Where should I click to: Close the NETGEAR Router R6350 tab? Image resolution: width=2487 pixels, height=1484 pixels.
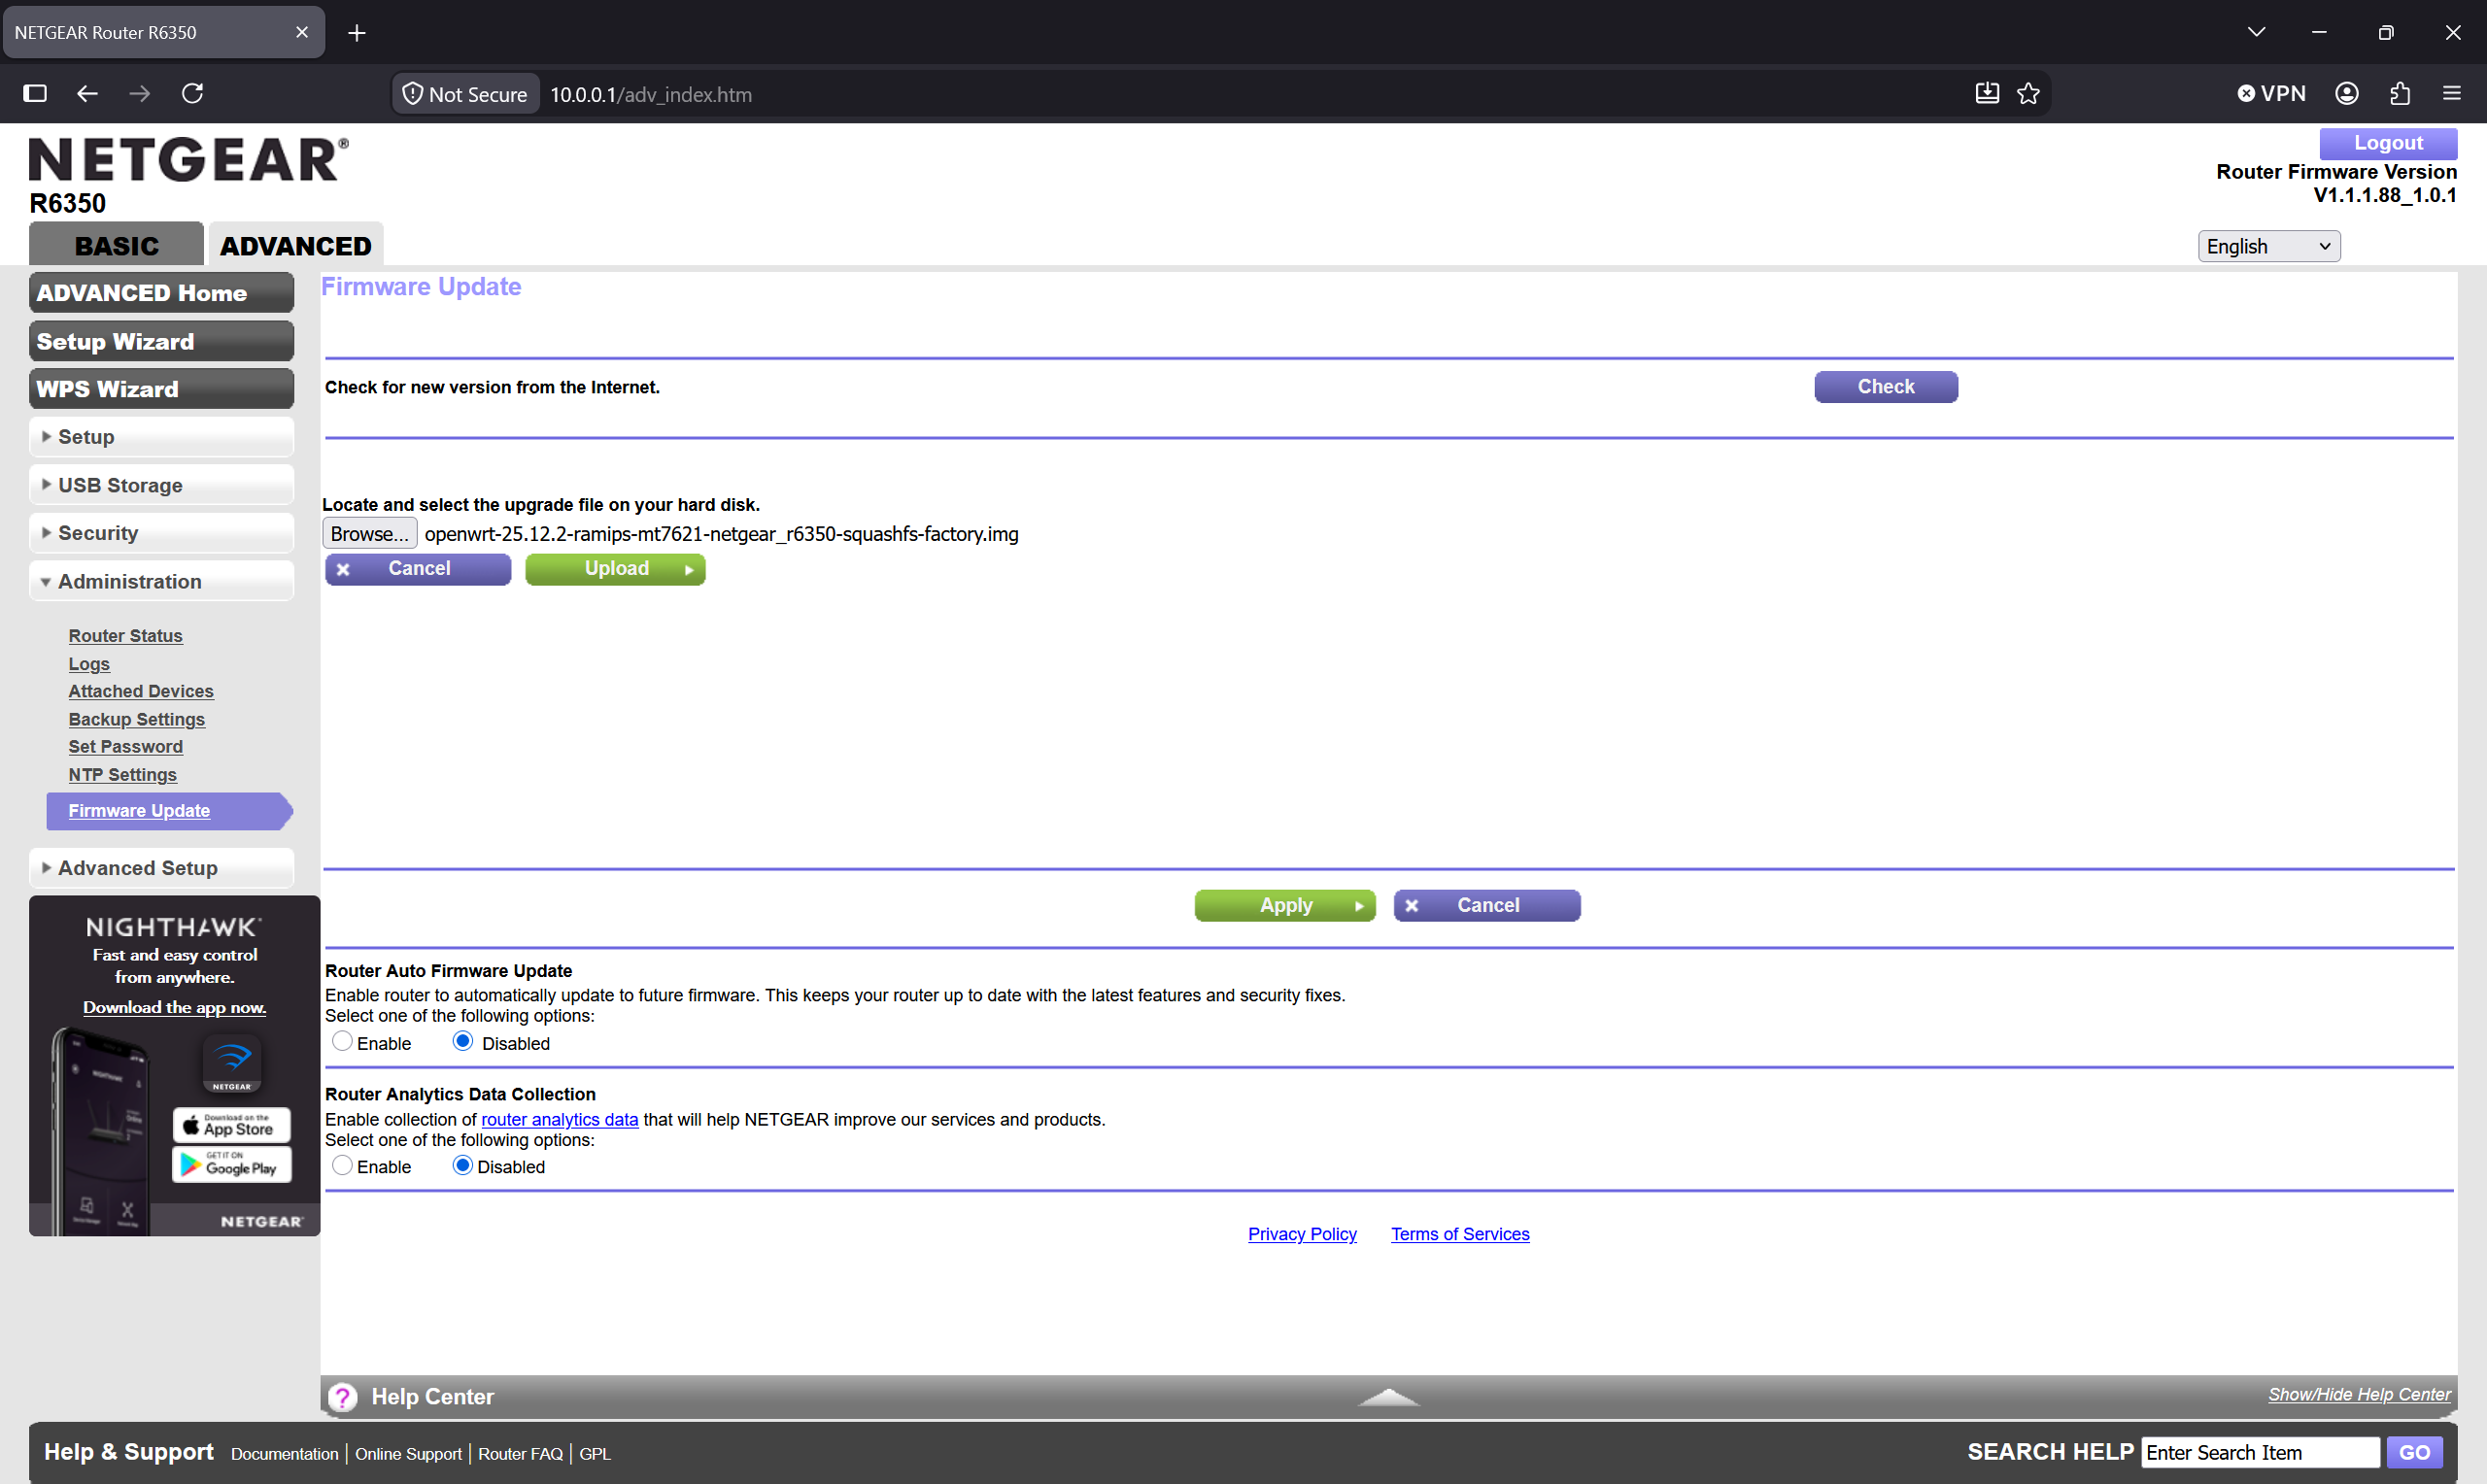tap(302, 32)
